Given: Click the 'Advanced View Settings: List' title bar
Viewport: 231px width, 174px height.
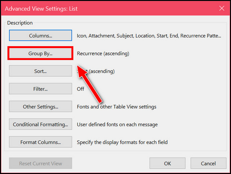Looking at the screenshot, I should click(x=99, y=9).
